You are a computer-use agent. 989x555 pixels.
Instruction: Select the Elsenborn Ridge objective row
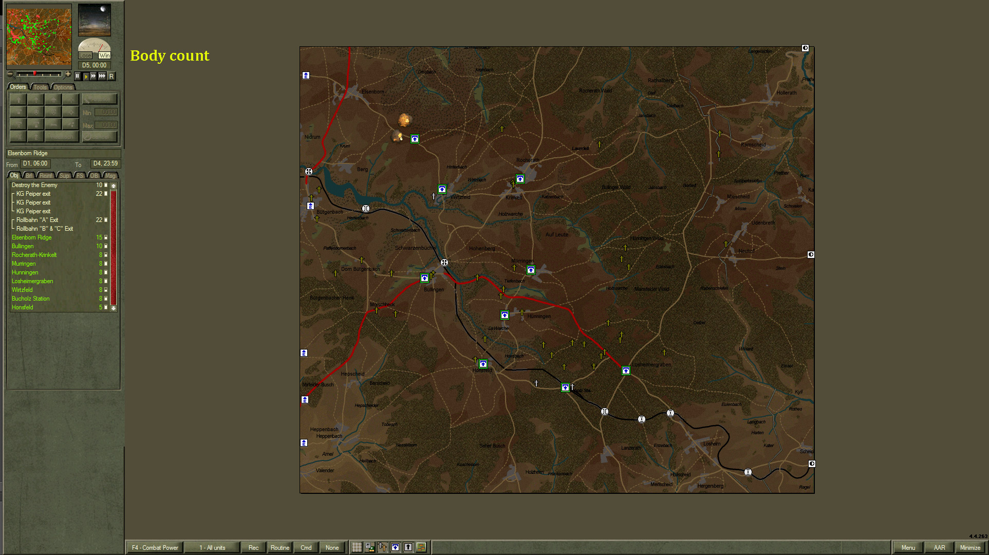[59, 237]
